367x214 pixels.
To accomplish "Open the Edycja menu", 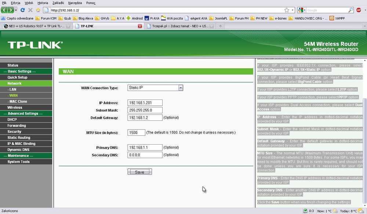I will click(x=15, y=3).
